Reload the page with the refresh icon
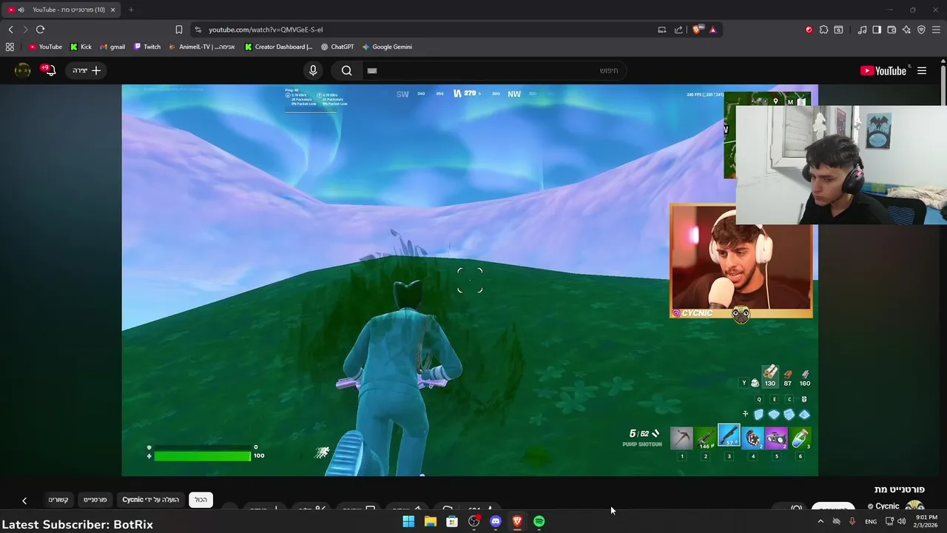 pos(40,30)
